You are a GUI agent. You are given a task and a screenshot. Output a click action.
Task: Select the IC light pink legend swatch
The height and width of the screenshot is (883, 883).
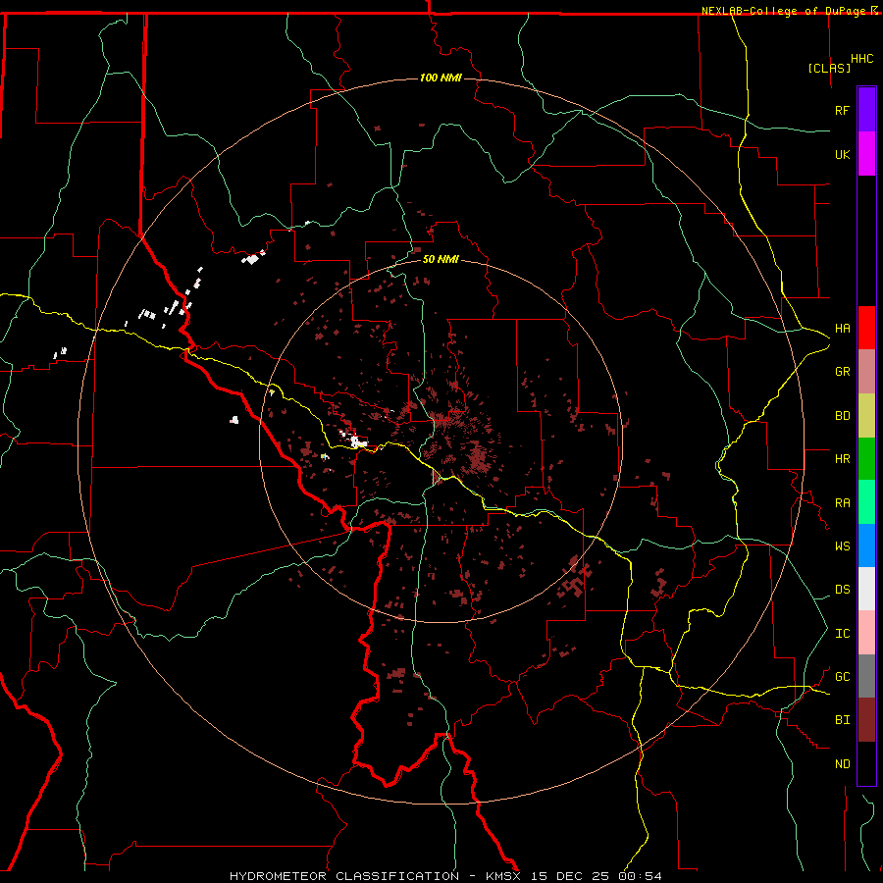coord(866,633)
